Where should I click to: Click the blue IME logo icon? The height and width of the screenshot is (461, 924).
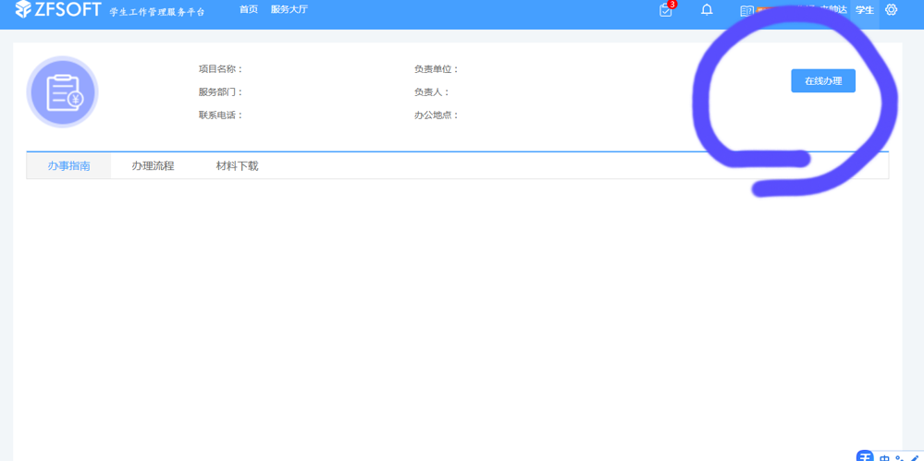[865, 457]
